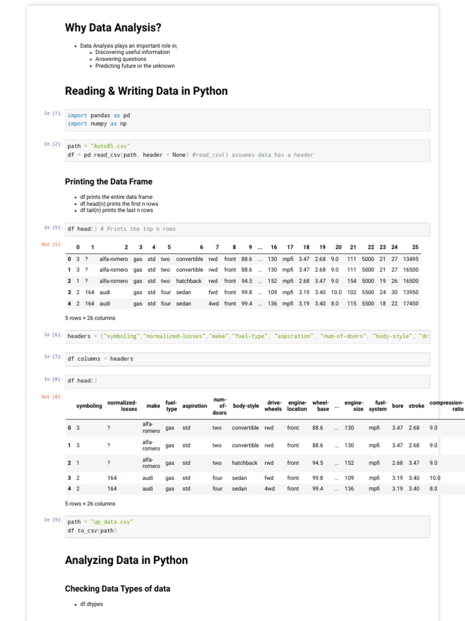
Task: Select the first df.head() code cell with comment
Action: coord(248,229)
